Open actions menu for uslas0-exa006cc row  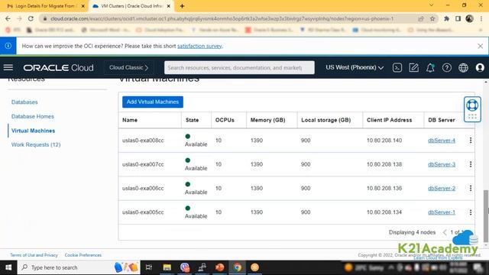(x=471, y=189)
